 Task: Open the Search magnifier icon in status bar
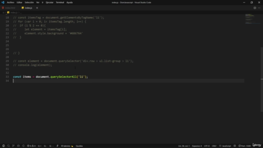(8, 146)
